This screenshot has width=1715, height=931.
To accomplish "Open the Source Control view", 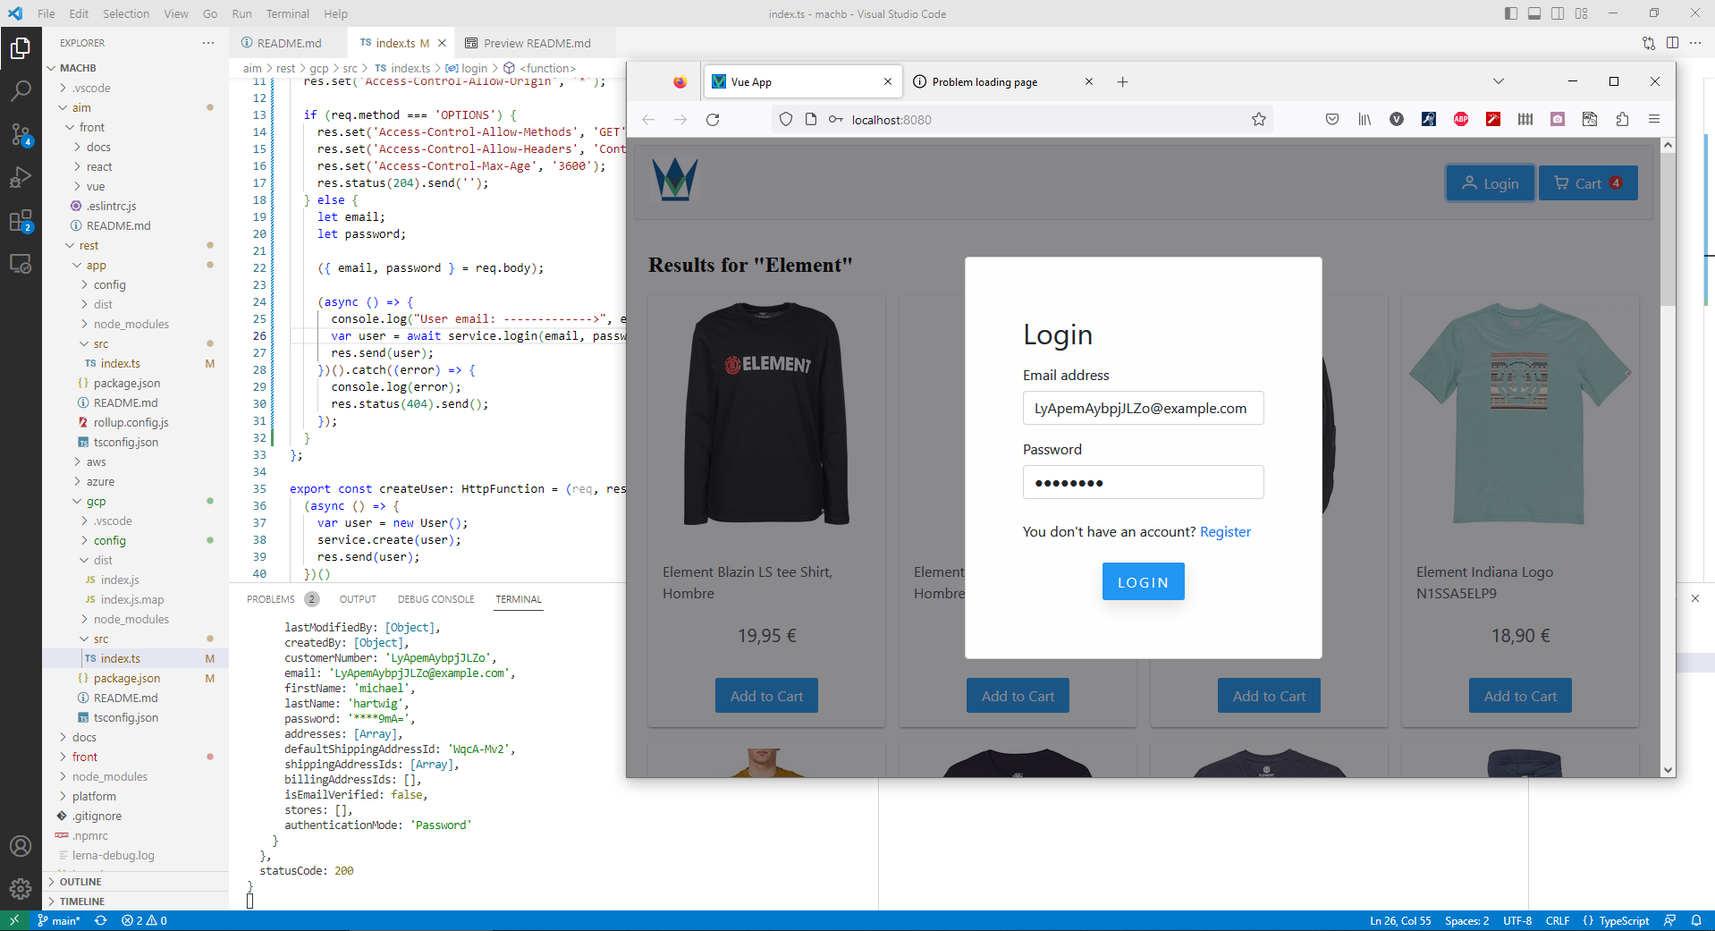I will pyautogui.click(x=21, y=134).
